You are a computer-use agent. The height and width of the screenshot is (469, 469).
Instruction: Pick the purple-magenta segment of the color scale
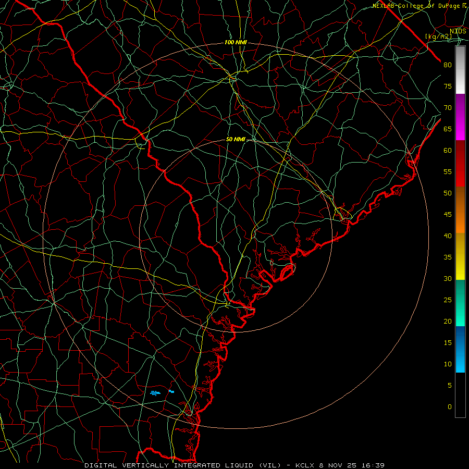(x=460, y=117)
